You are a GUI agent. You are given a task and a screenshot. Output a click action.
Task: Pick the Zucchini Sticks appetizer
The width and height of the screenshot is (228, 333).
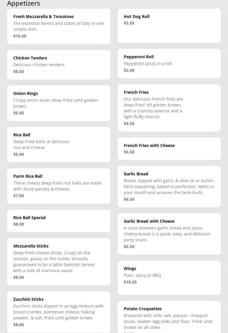(x=28, y=299)
